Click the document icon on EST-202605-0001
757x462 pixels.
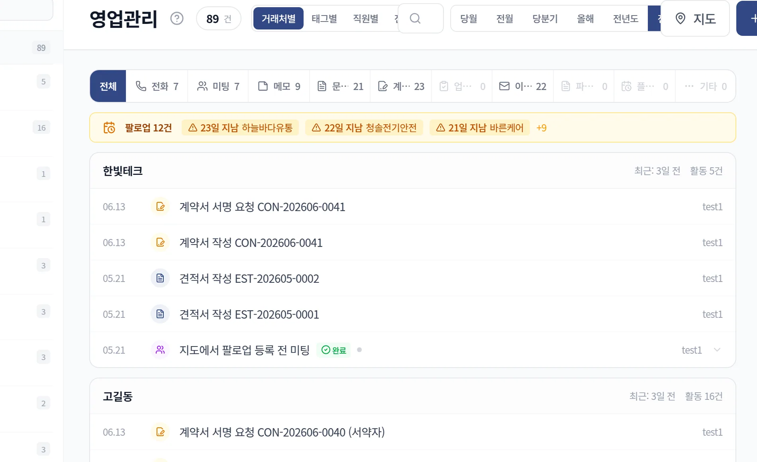pyautogui.click(x=160, y=314)
